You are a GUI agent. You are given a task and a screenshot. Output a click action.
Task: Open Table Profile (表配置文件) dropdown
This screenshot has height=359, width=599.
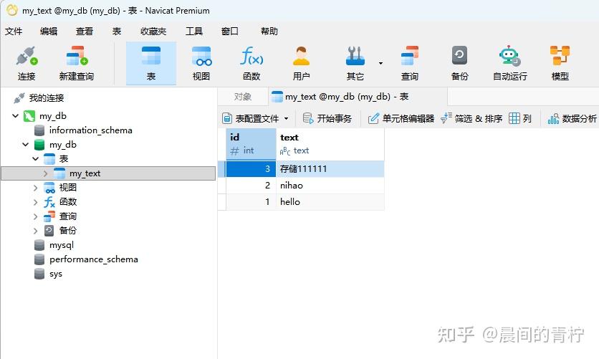pyautogui.click(x=255, y=119)
